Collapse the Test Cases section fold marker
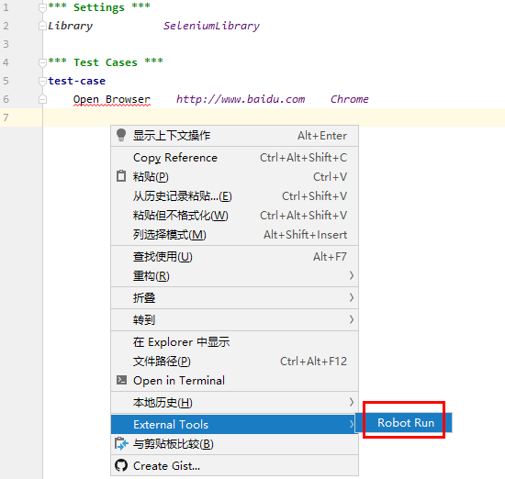The image size is (505, 479). (42, 62)
